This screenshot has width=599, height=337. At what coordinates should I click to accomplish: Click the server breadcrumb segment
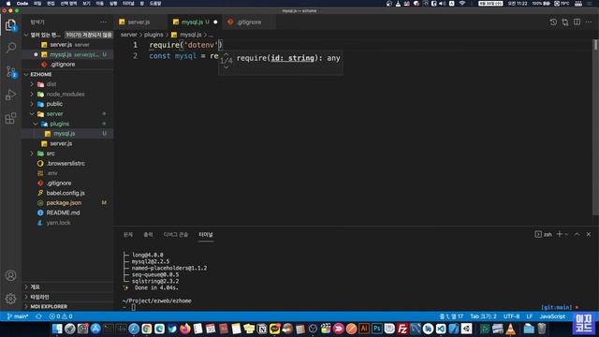[129, 35]
